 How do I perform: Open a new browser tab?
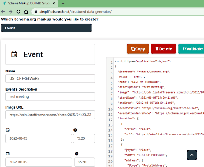pyautogui.click(x=63, y=3)
